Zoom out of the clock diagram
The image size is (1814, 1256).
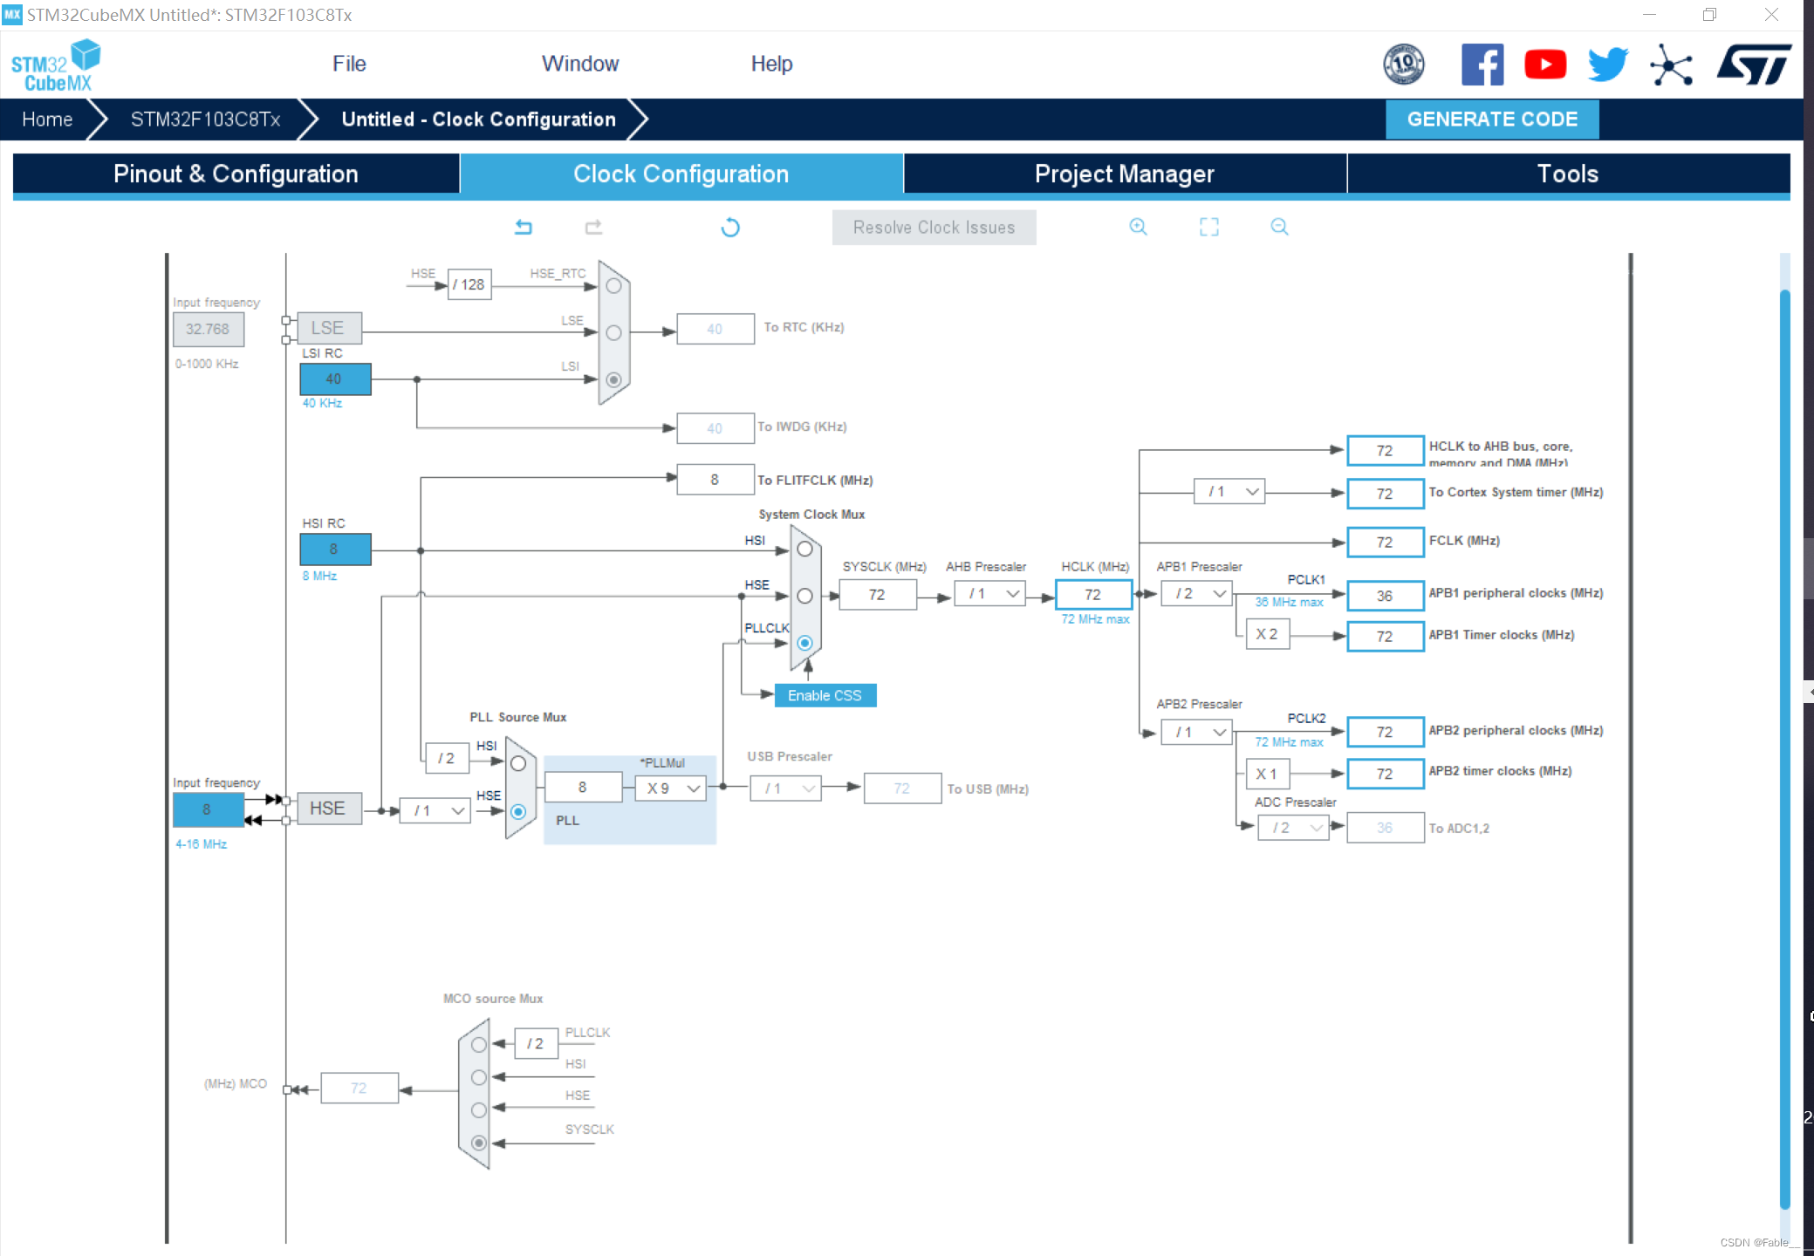point(1279,227)
